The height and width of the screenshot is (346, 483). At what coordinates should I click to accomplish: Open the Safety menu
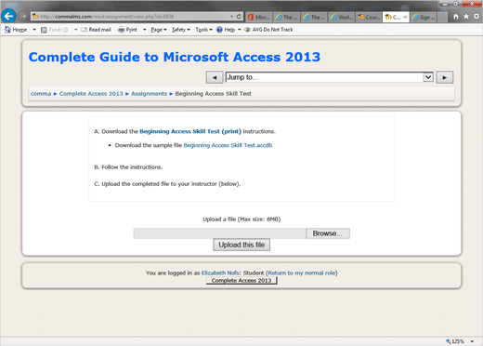pyautogui.click(x=181, y=30)
